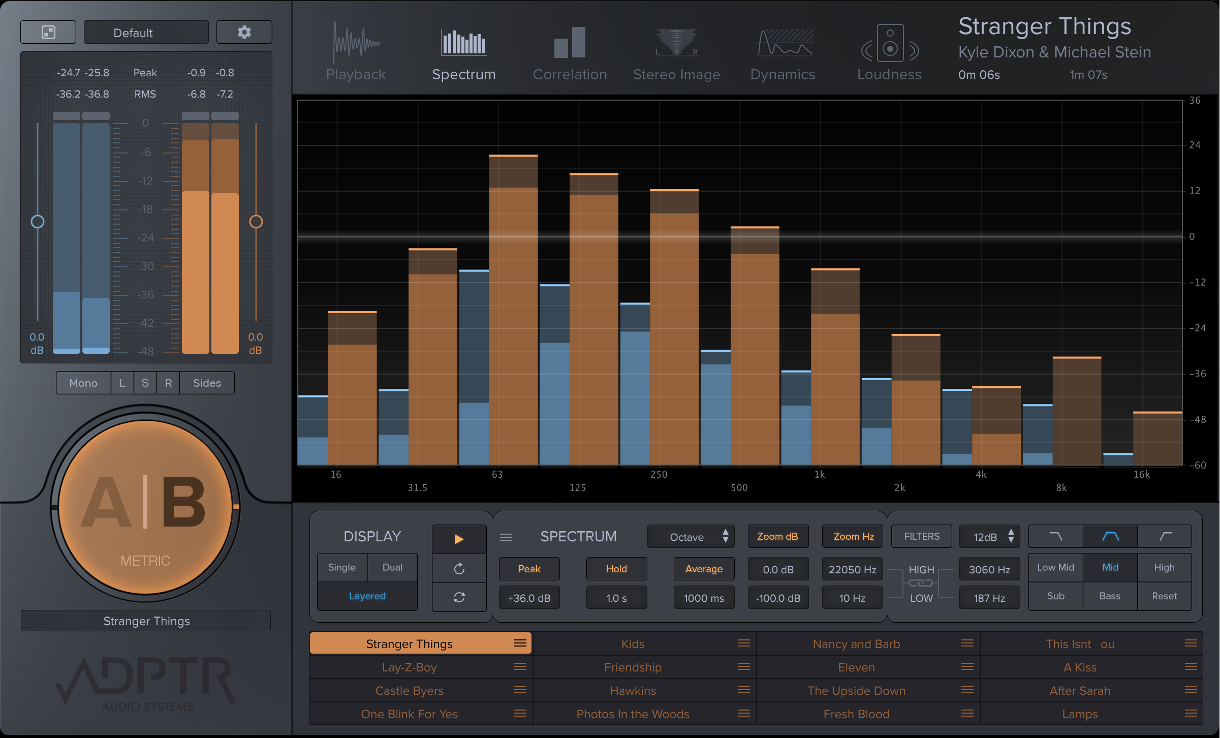
Task: Toggle the Peak spectrum button
Action: pos(529,569)
